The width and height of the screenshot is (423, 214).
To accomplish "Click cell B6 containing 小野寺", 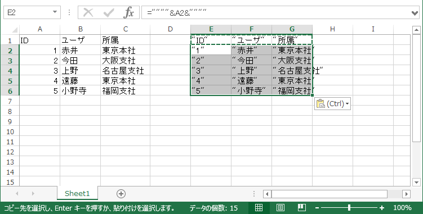I will tap(80, 91).
